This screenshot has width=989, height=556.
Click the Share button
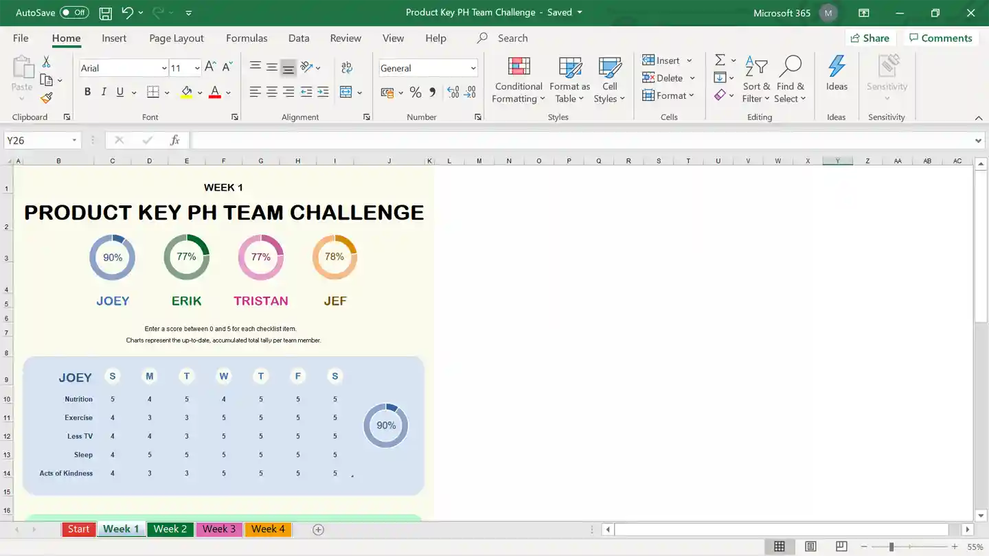coord(869,38)
